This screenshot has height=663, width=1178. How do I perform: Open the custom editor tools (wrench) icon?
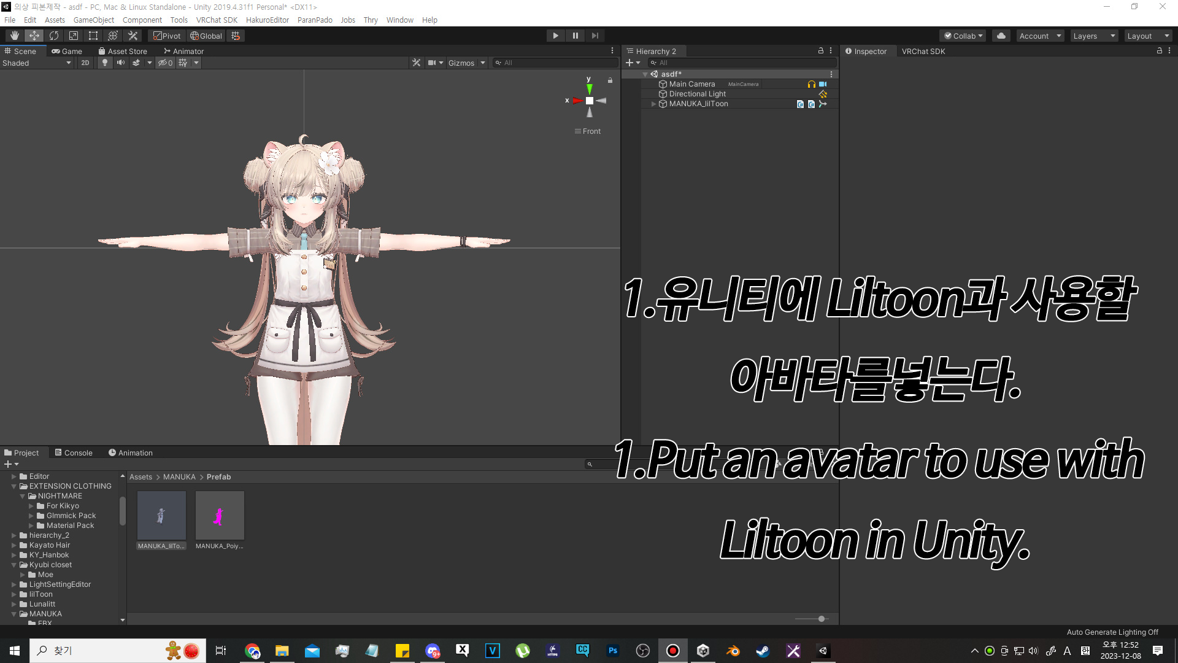click(x=133, y=35)
